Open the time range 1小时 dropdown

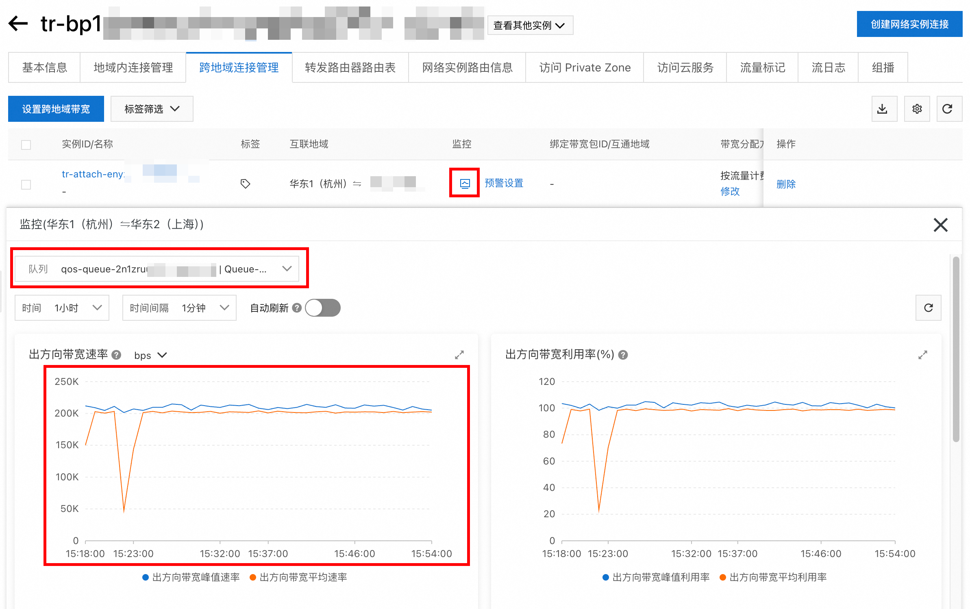coord(62,308)
